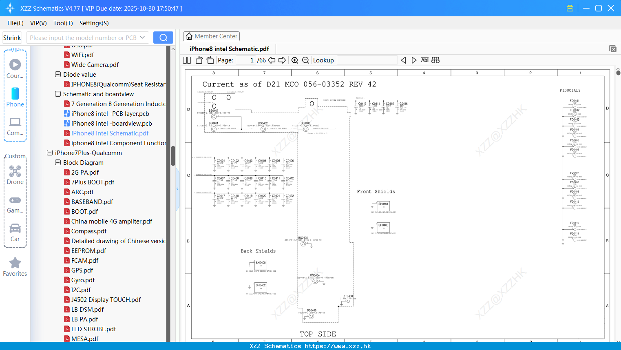This screenshot has height=350, width=621.
Task: Click the yellow toolbox icon in title bar
Action: (x=570, y=8)
